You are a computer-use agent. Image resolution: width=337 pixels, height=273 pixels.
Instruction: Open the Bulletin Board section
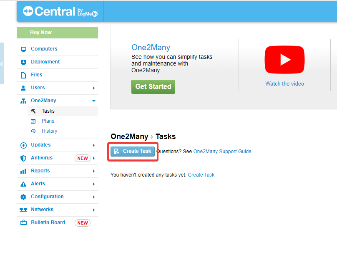click(48, 222)
